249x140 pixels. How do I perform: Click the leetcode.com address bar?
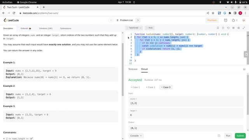[x=40, y=13]
